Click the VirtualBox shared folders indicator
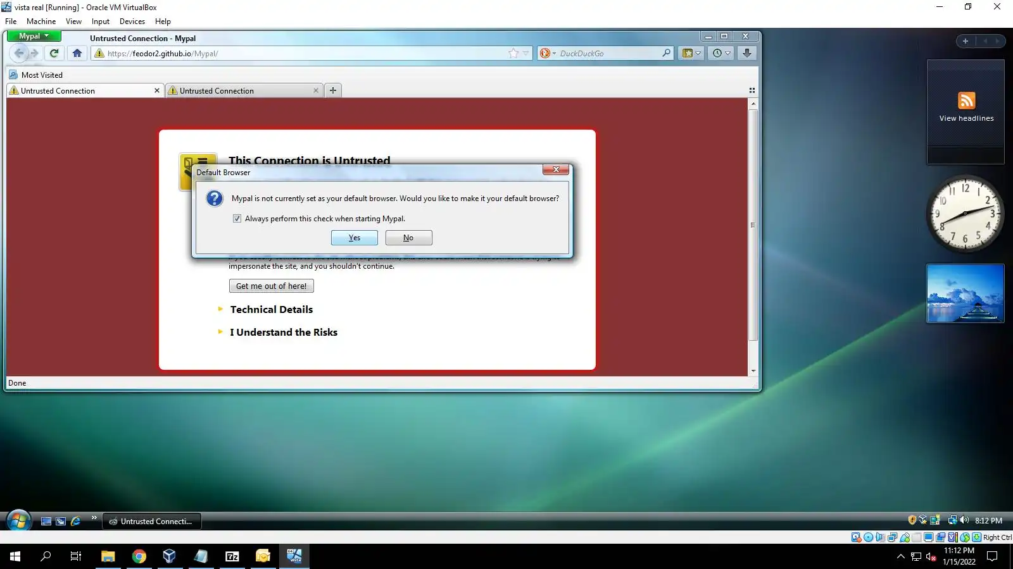This screenshot has height=569, width=1013. tap(916, 537)
